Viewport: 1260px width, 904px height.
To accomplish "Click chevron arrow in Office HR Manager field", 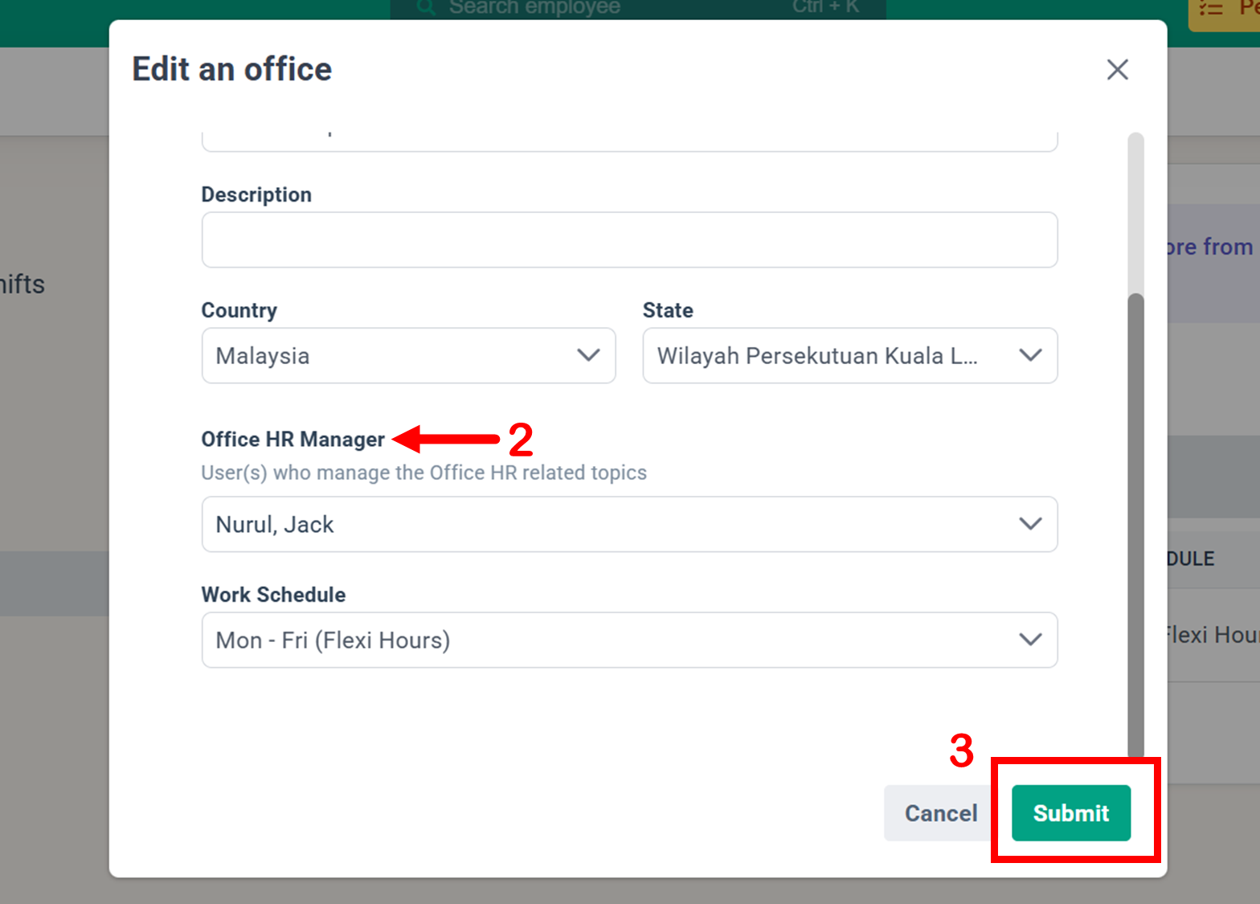I will (x=1030, y=524).
